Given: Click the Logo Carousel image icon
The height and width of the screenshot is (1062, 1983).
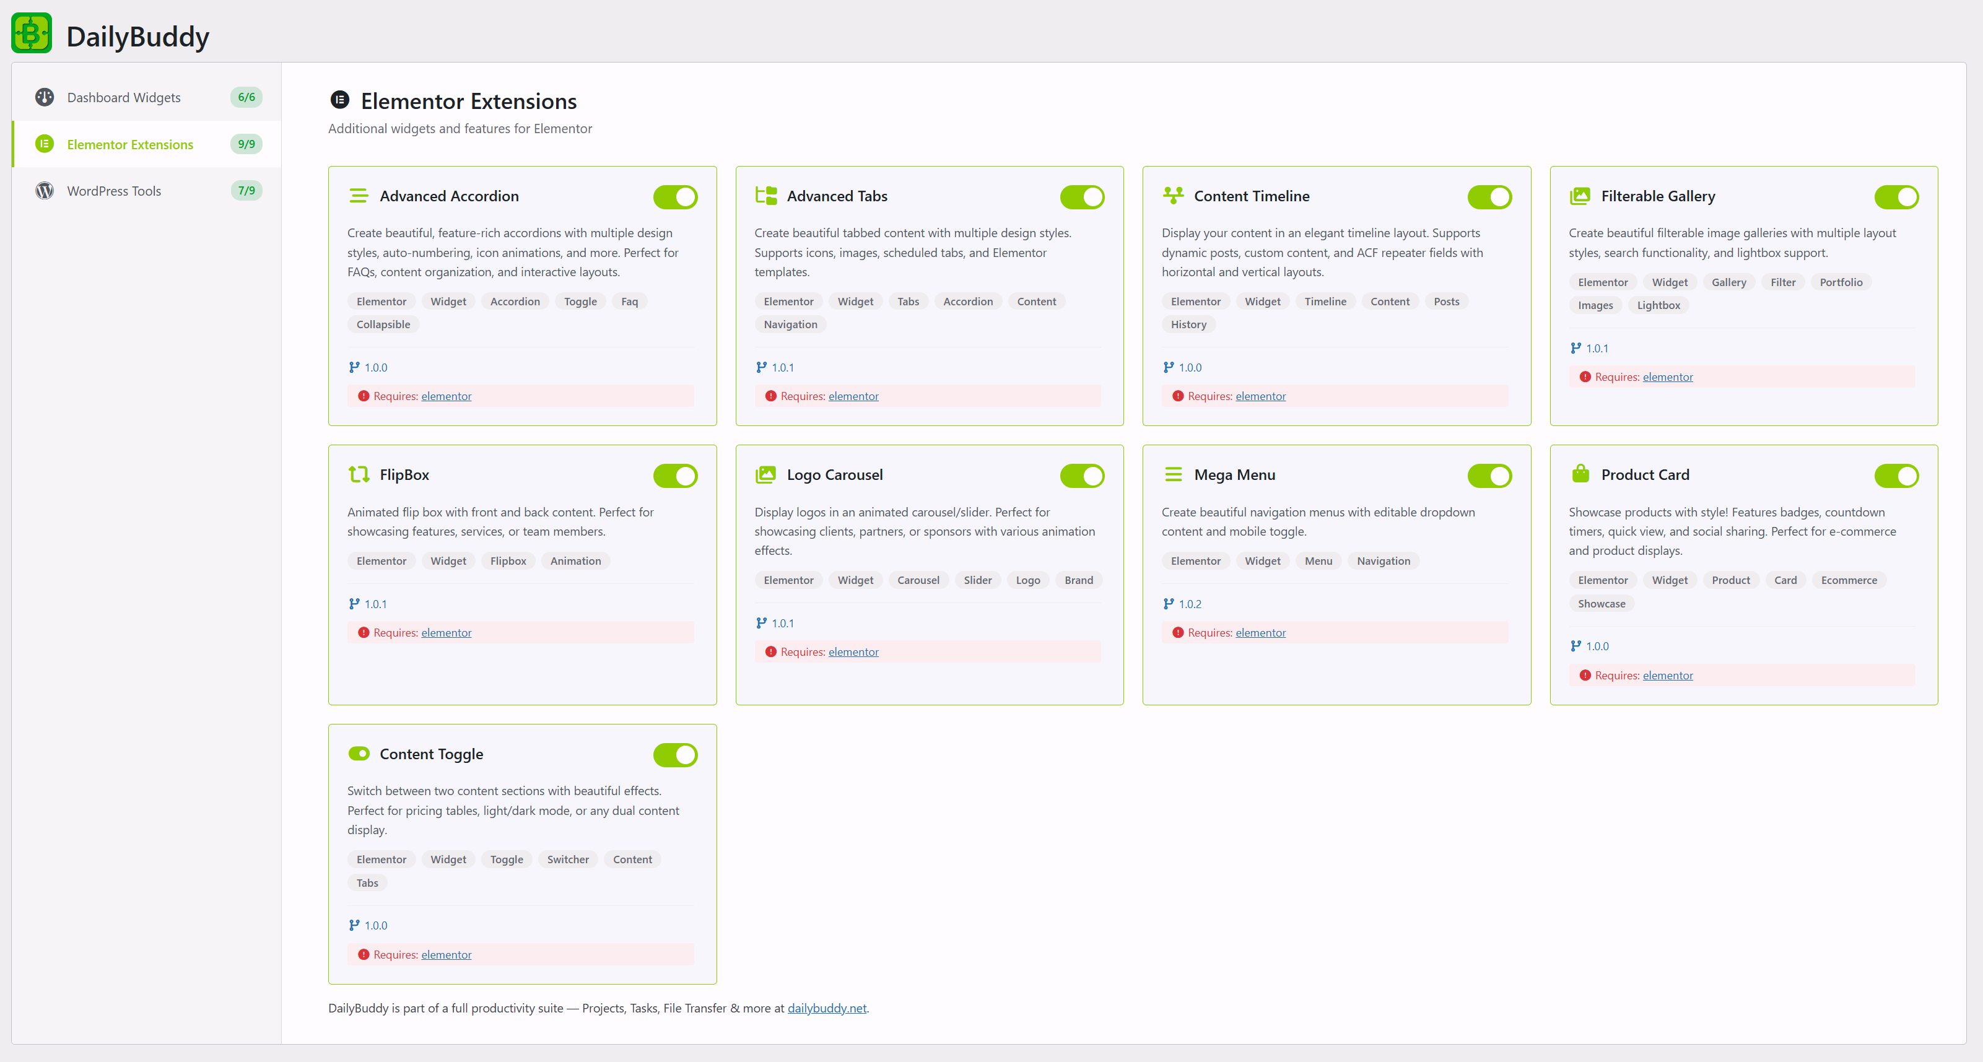Looking at the screenshot, I should pyautogui.click(x=766, y=475).
